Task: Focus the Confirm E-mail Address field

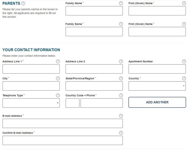Action: pyautogui.click(x=62, y=140)
